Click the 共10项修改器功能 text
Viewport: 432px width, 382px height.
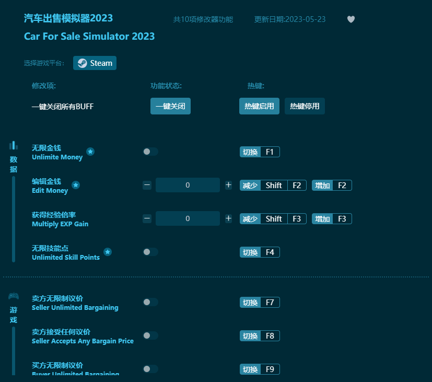203,19
